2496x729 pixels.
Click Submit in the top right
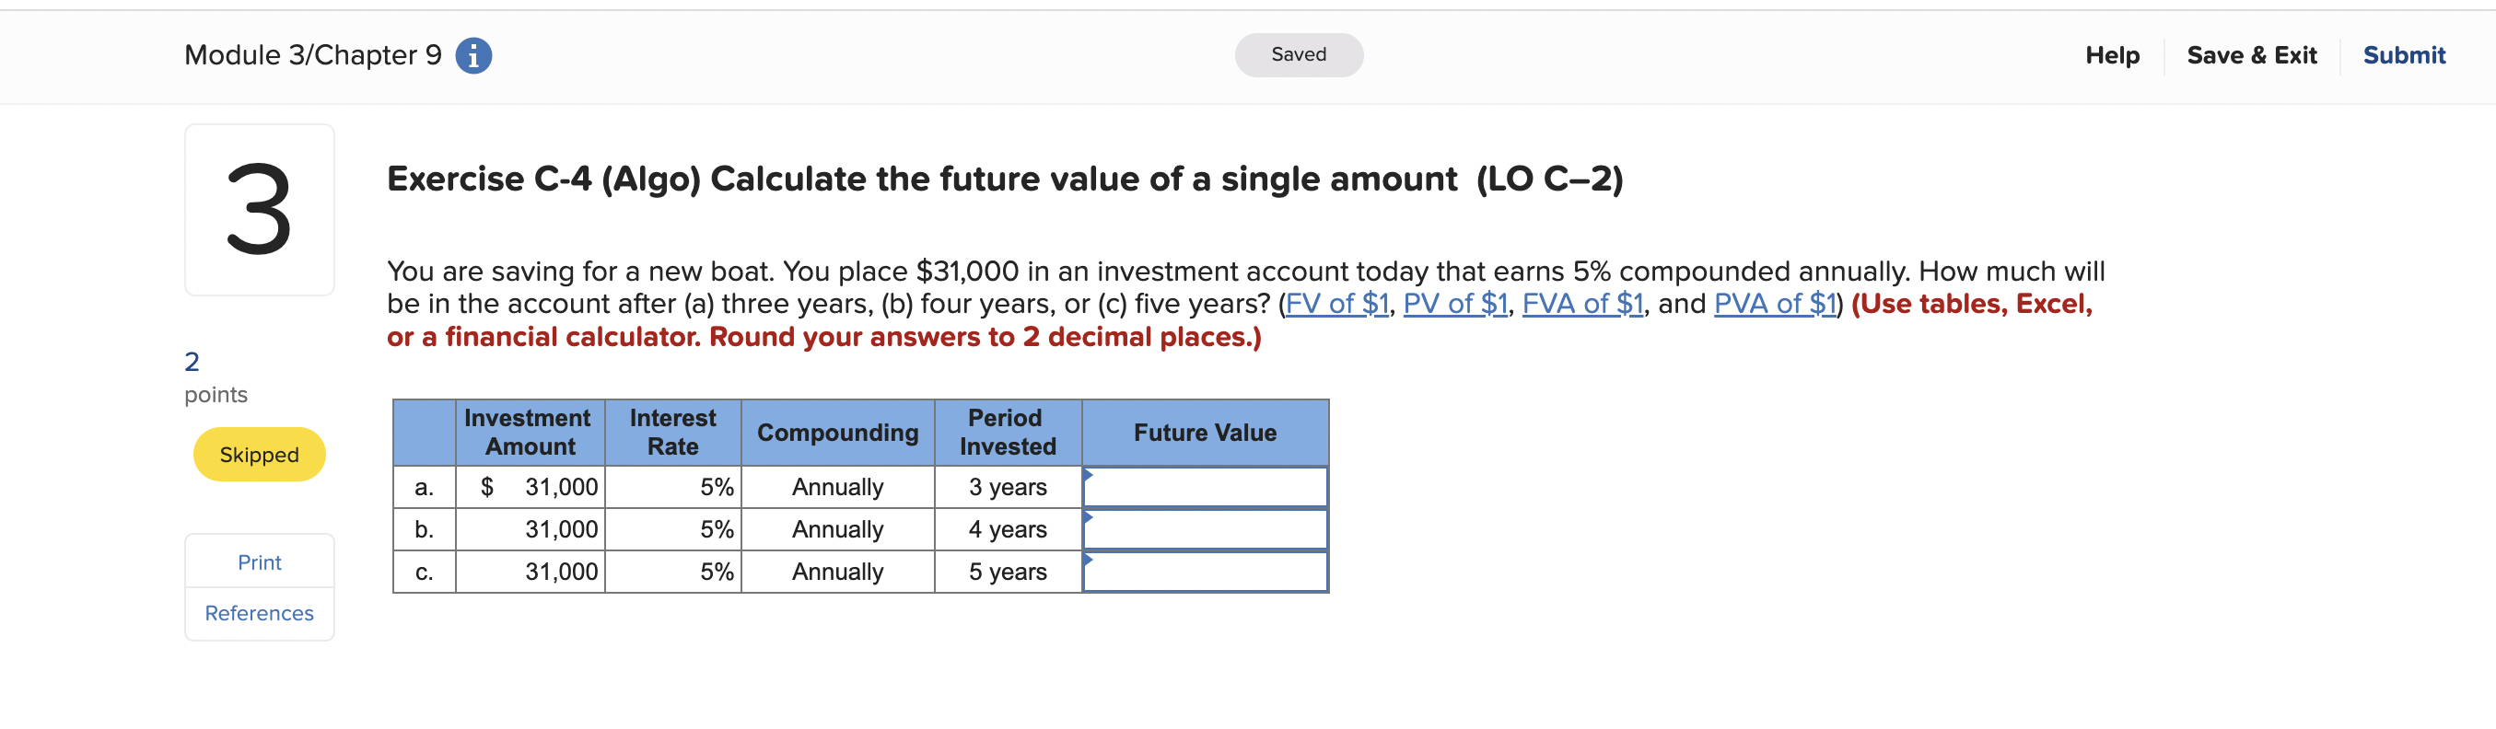coord(2404,55)
